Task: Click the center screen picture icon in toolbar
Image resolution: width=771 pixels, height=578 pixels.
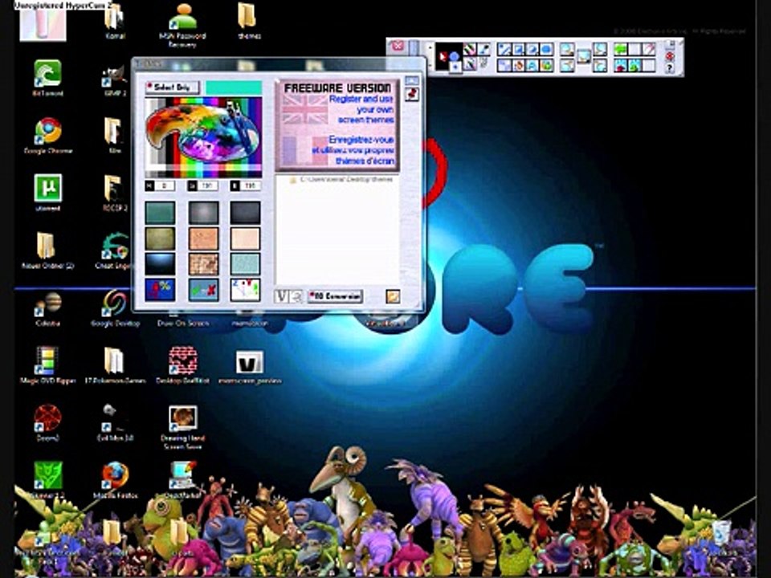Action: [583, 56]
